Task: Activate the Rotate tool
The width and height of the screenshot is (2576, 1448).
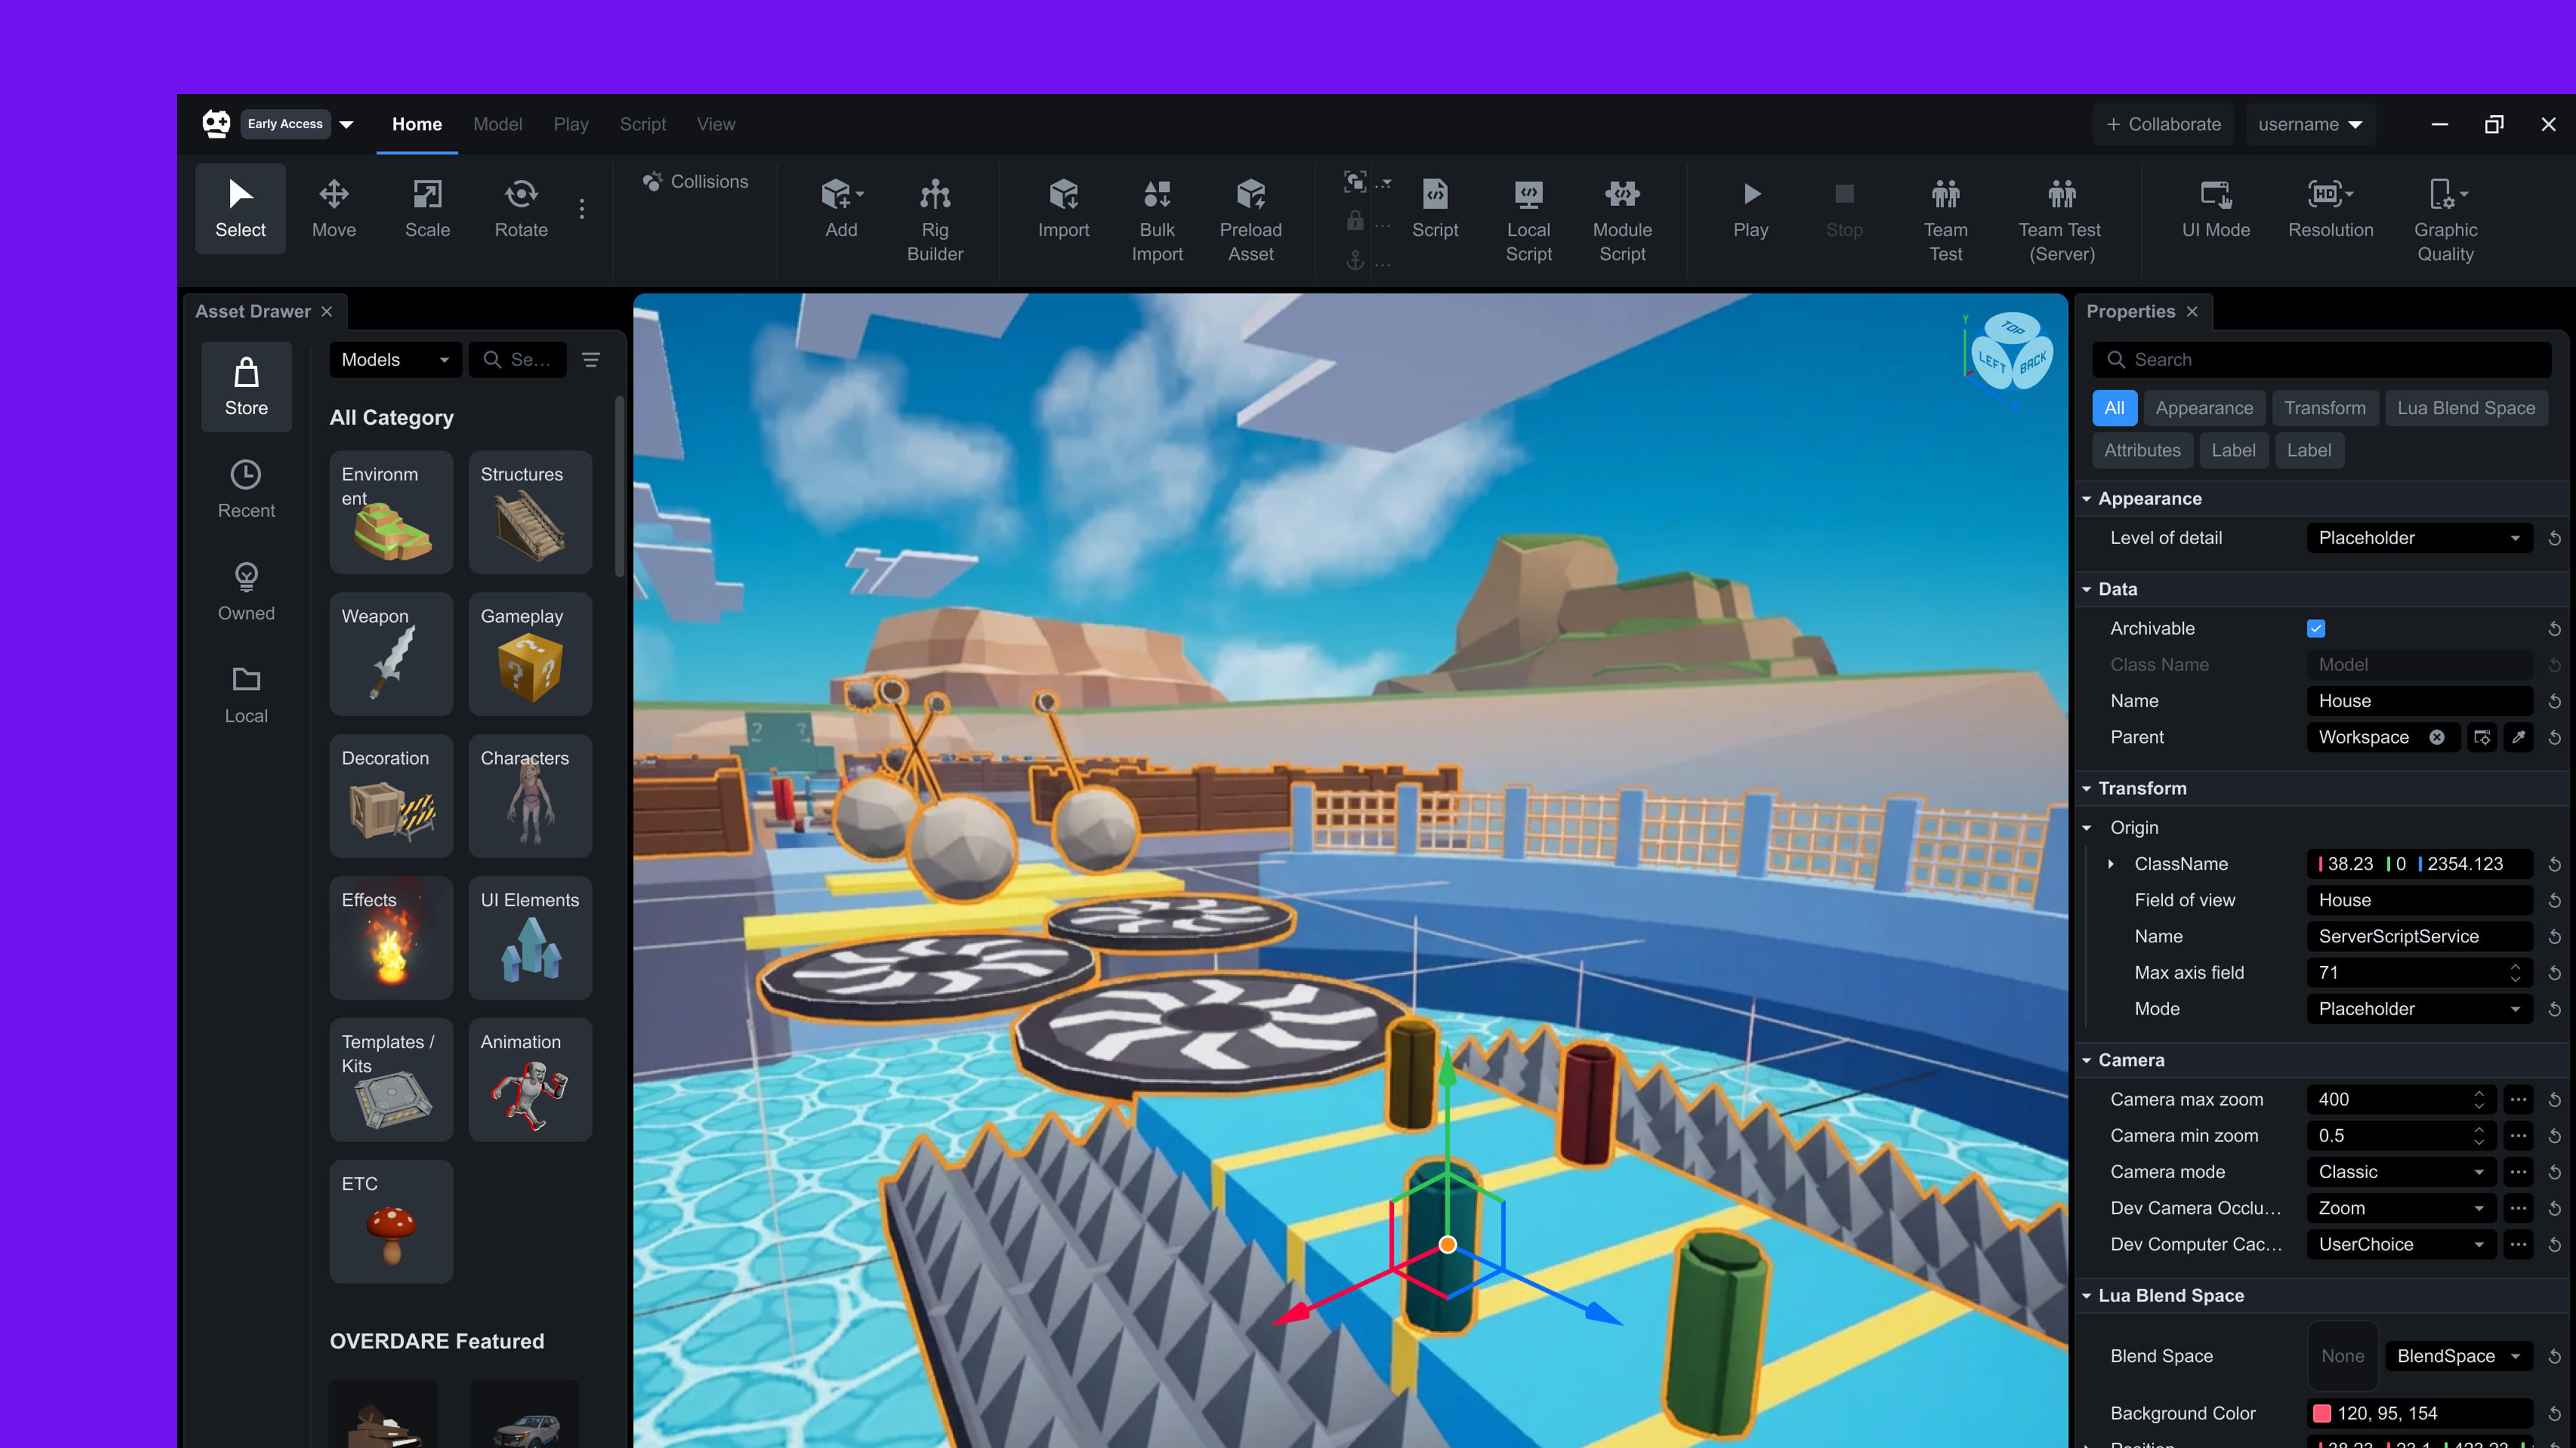Action: click(521, 208)
